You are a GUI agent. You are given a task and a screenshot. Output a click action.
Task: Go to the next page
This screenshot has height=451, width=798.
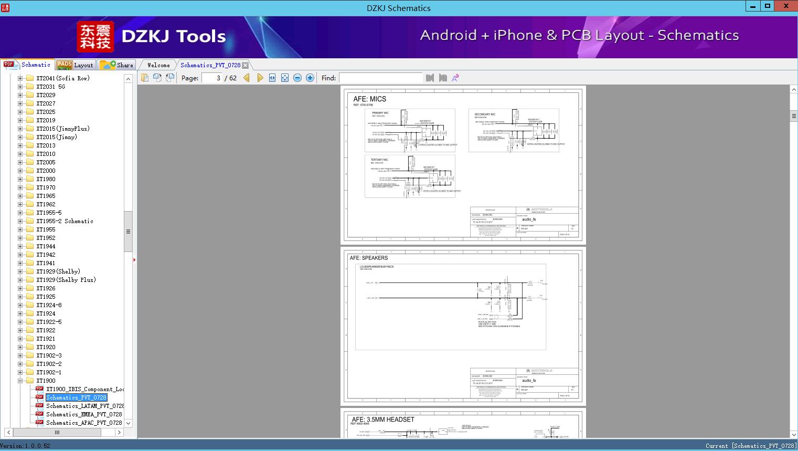260,78
